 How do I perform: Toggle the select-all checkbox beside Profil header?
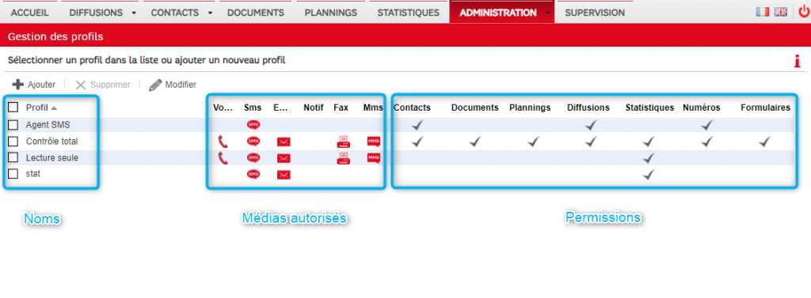point(13,108)
